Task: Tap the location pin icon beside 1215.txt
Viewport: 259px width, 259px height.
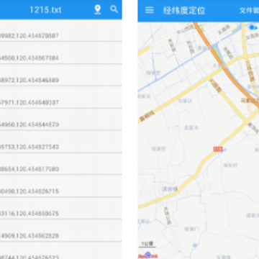Action: tap(98, 9)
